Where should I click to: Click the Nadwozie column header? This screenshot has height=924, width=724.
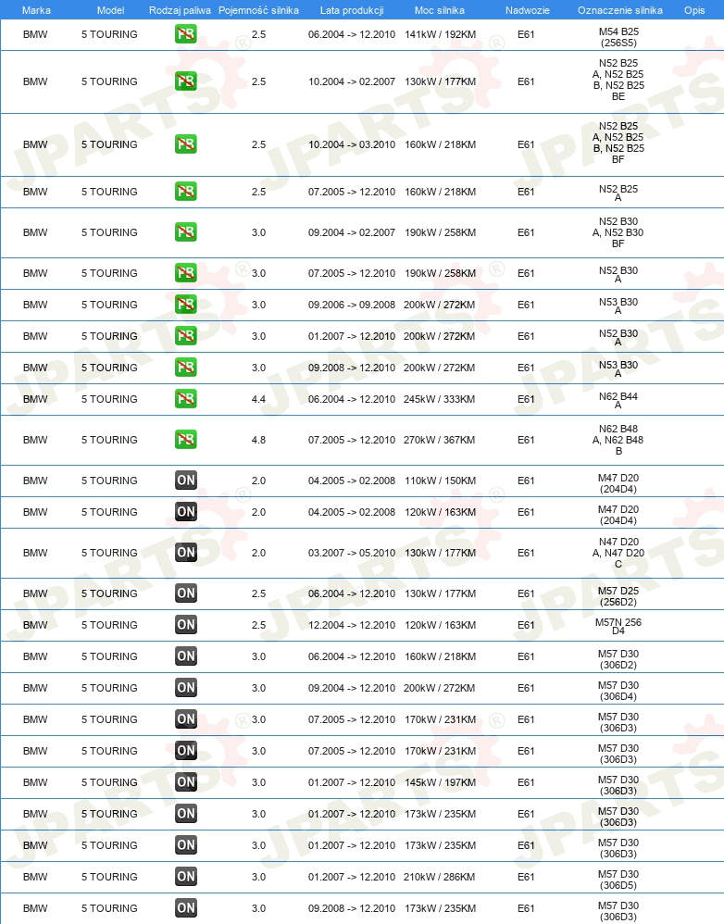(527, 10)
